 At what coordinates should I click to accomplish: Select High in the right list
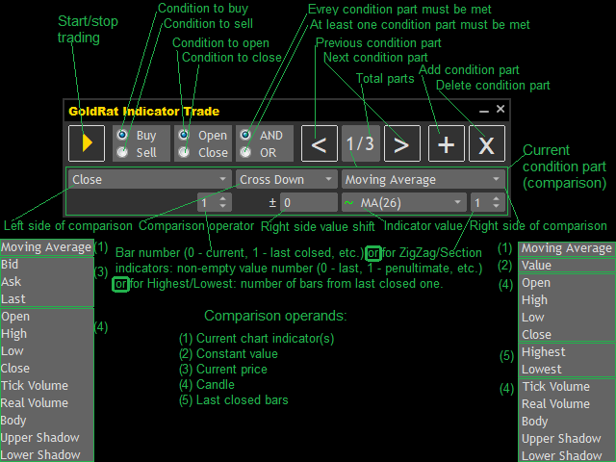click(x=567, y=300)
